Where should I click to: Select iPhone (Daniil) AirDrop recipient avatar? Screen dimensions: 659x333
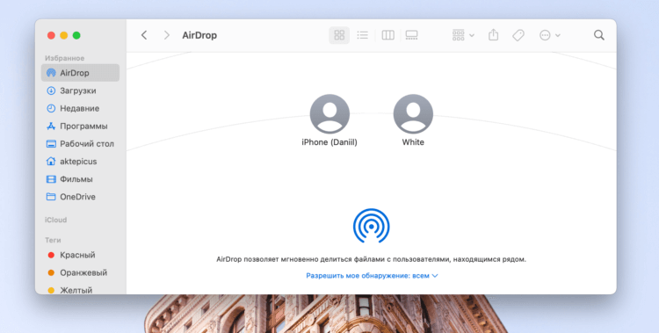tap(329, 114)
